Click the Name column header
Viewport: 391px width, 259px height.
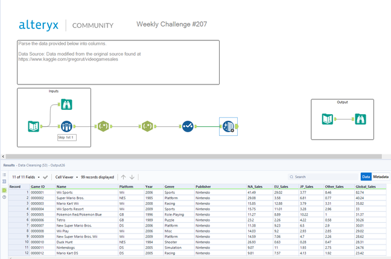87,187
